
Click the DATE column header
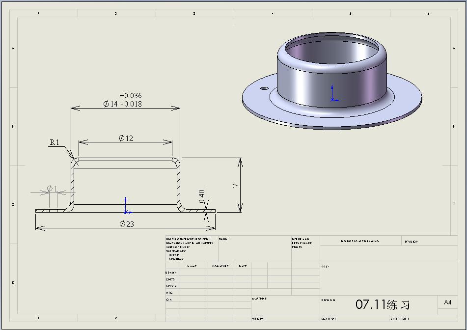(243, 266)
